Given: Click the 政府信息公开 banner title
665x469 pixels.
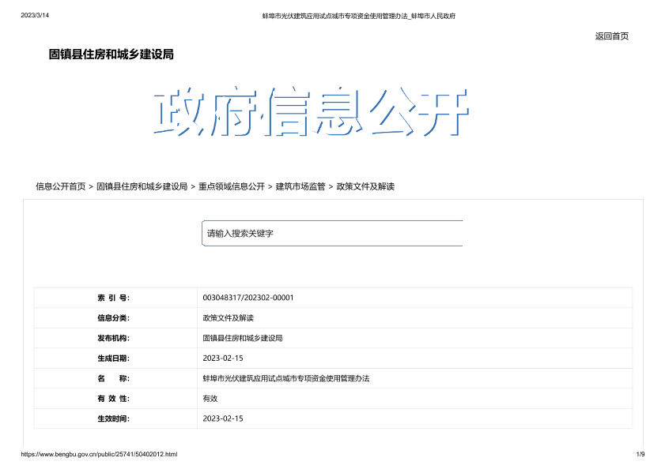Looking at the screenshot, I should [312, 112].
